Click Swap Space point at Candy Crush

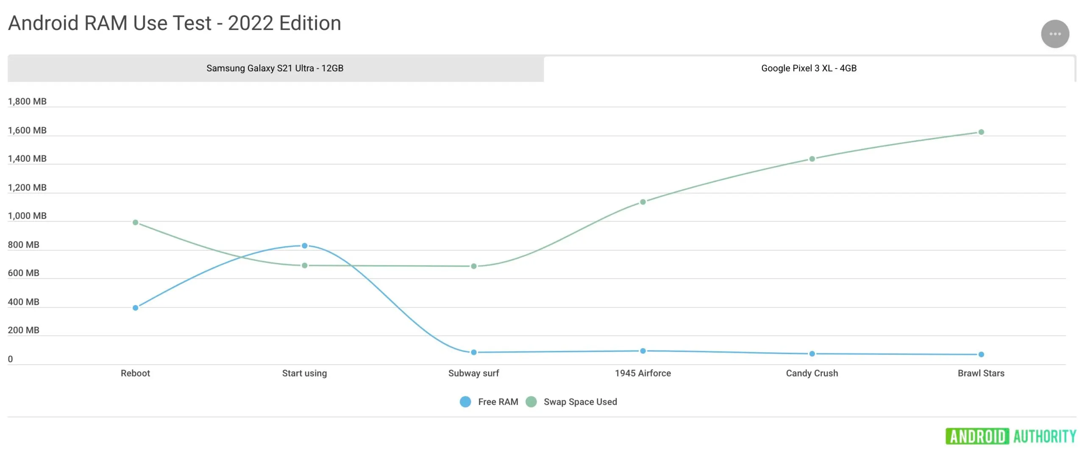pyautogui.click(x=812, y=159)
